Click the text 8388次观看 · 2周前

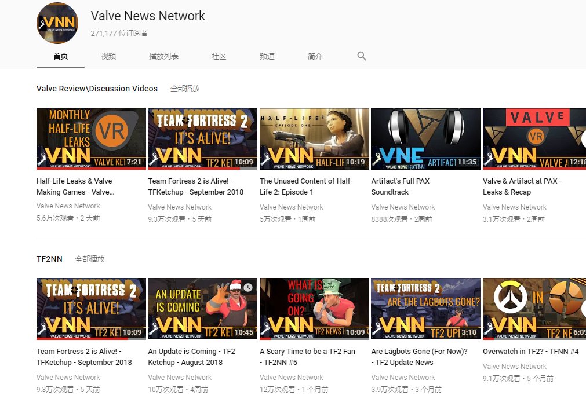tap(401, 219)
